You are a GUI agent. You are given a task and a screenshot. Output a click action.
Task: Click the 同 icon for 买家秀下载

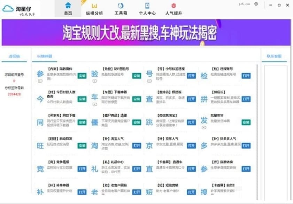(40, 122)
